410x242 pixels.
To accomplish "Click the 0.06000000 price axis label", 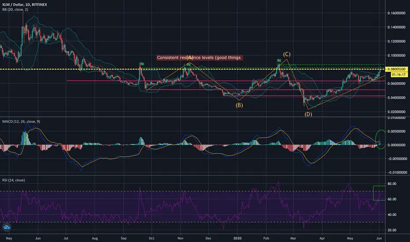I will tap(396, 84).
